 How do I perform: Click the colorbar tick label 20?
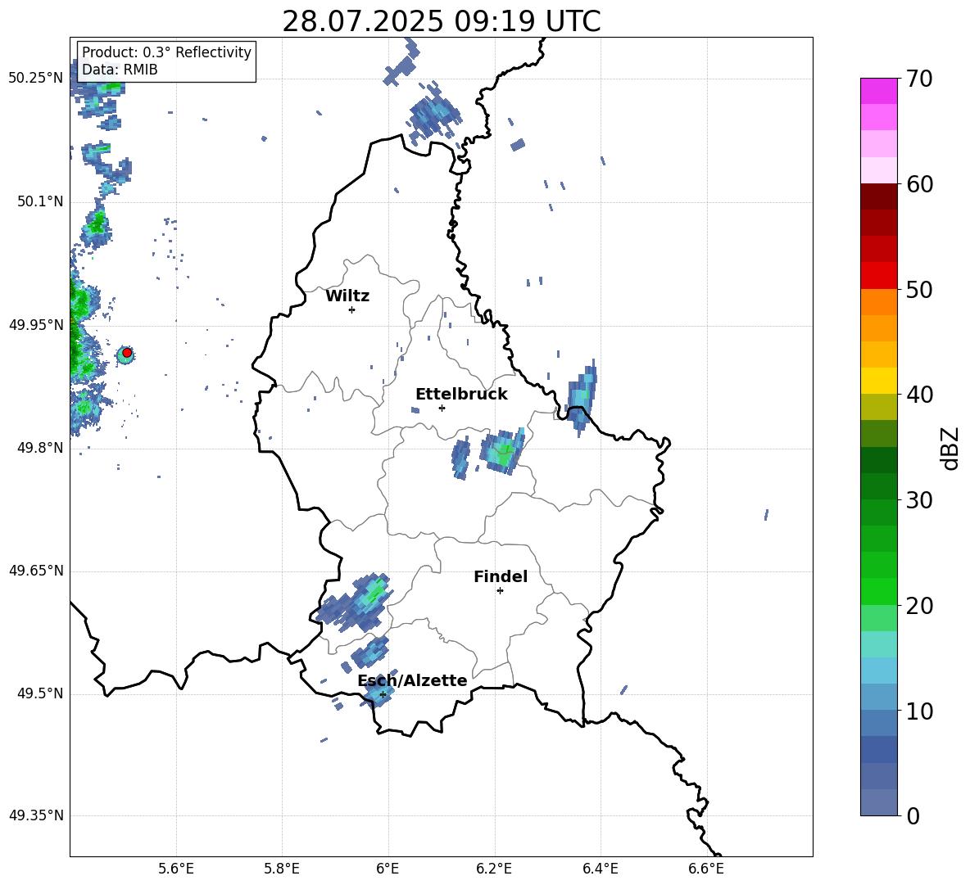pos(919,606)
